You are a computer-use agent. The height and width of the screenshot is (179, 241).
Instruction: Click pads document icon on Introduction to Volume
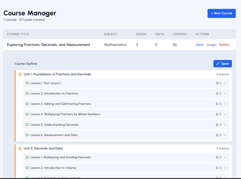(217, 168)
